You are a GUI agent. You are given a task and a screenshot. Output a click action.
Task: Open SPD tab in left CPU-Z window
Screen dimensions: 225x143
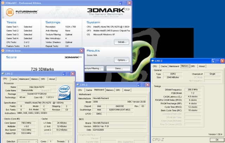pos(43,79)
